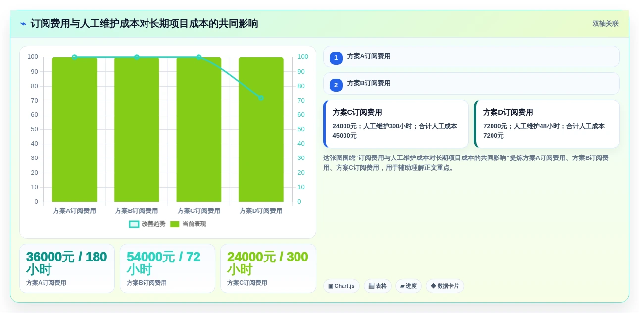Click the green bar for 方案A订阅费用
The width and height of the screenshot is (639, 313).
[74, 129]
